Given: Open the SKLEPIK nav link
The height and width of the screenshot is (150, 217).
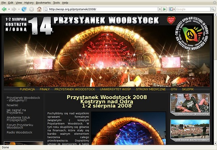Looking at the screenshot, I should (x=188, y=89).
